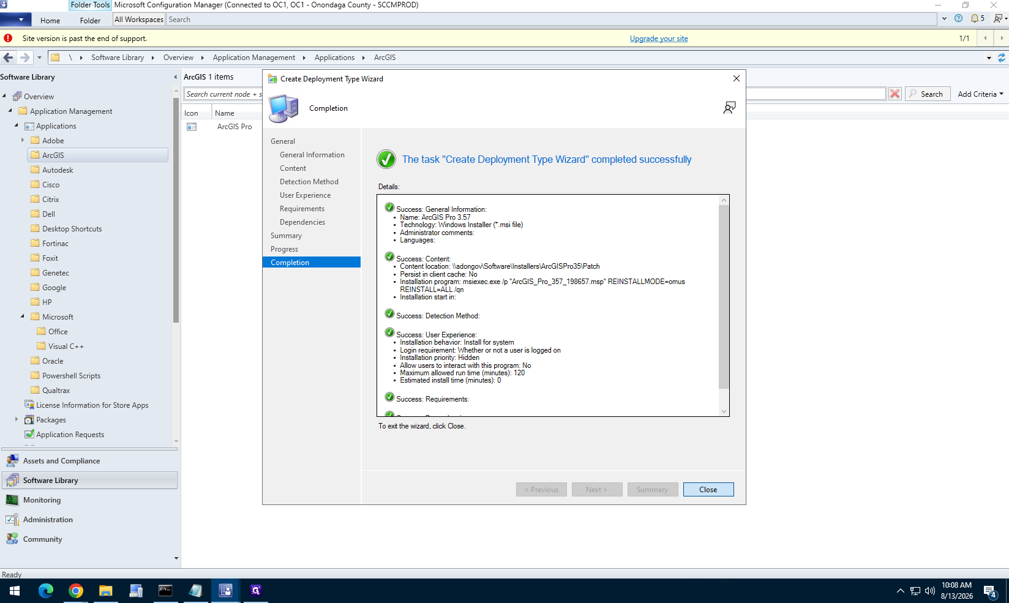Select the Packages node icon in the tree

click(x=29, y=420)
